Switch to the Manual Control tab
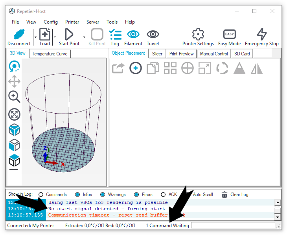287x235 pixels. (x=214, y=54)
